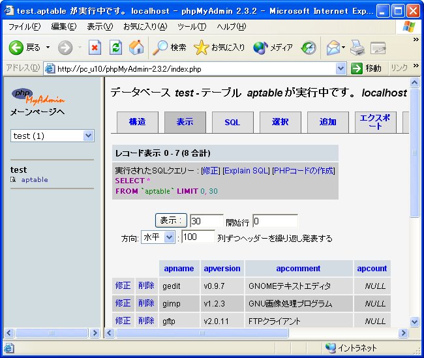424x358 pixels.
Task: Open Media globe toolbar icon
Action: tap(260, 48)
